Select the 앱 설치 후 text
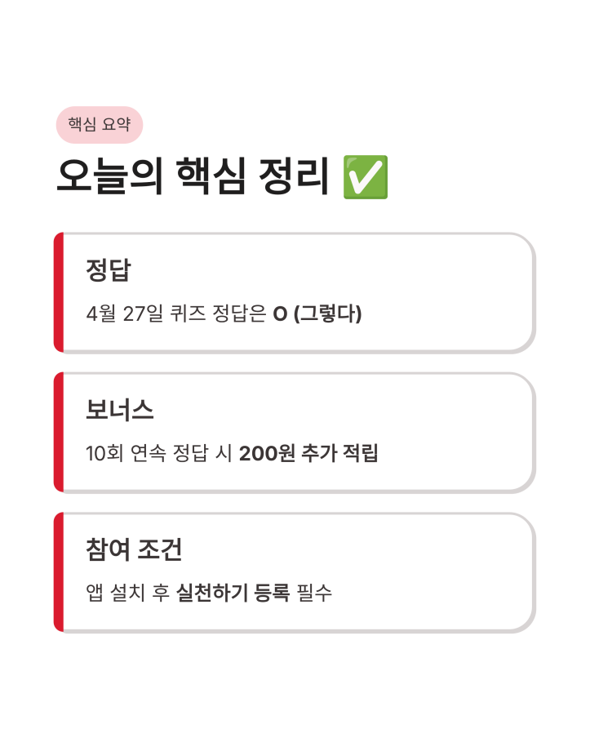The height and width of the screenshot is (738, 590). 127,593
